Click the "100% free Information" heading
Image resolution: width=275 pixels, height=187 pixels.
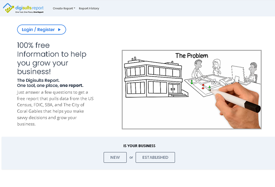click(52, 58)
